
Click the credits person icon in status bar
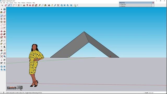4,93
